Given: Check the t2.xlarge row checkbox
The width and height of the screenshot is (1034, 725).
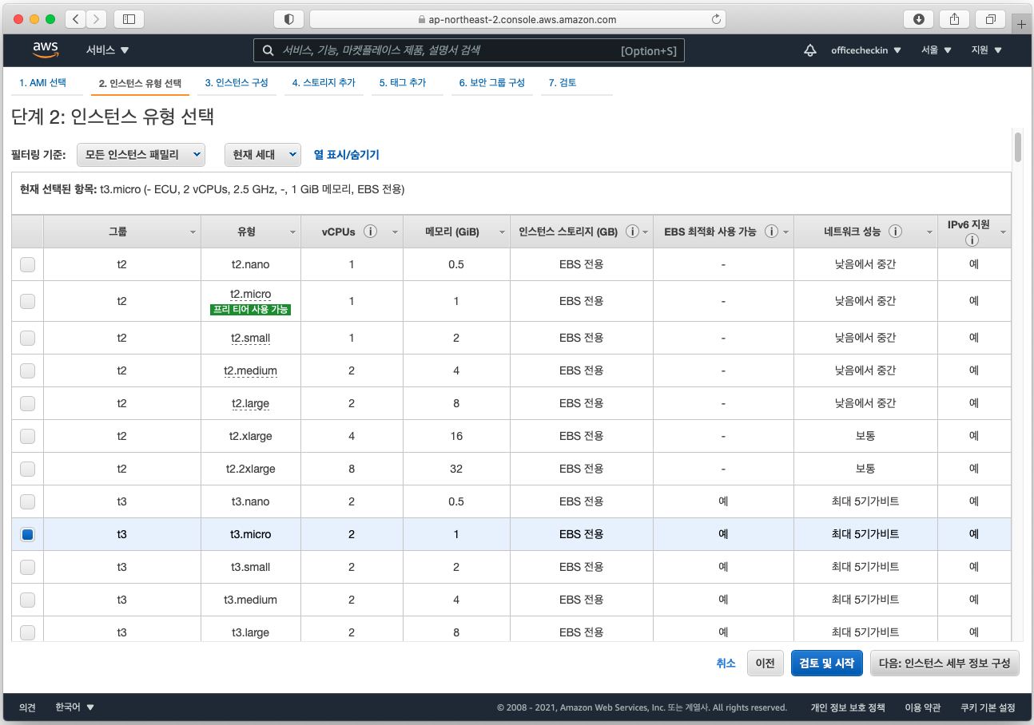Looking at the screenshot, I should point(27,436).
